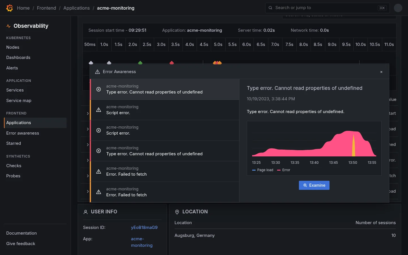Screen dimensions: 408x255
Task: Click the search magnifier icon
Action: pyautogui.click(x=270, y=8)
